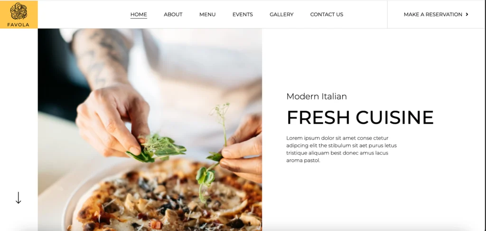Click the Modern Italian subtitle text

[317, 96]
